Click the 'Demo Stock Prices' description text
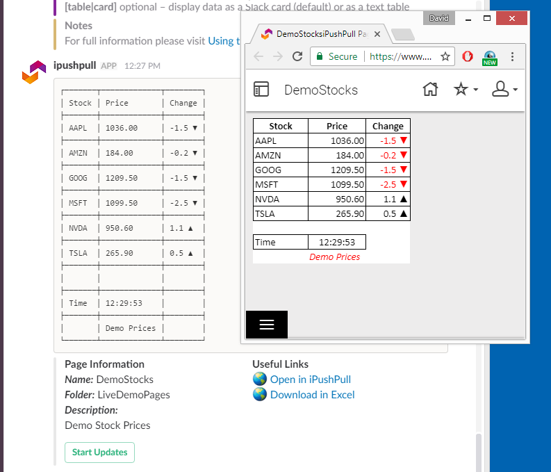 (x=108, y=425)
